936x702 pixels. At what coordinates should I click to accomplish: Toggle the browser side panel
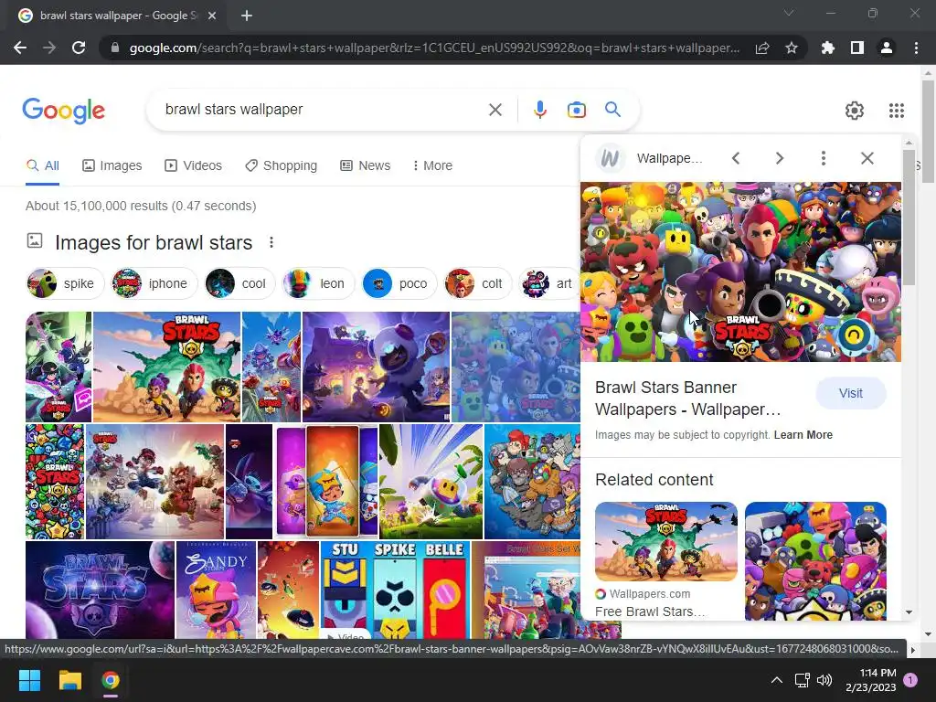pyautogui.click(x=857, y=48)
